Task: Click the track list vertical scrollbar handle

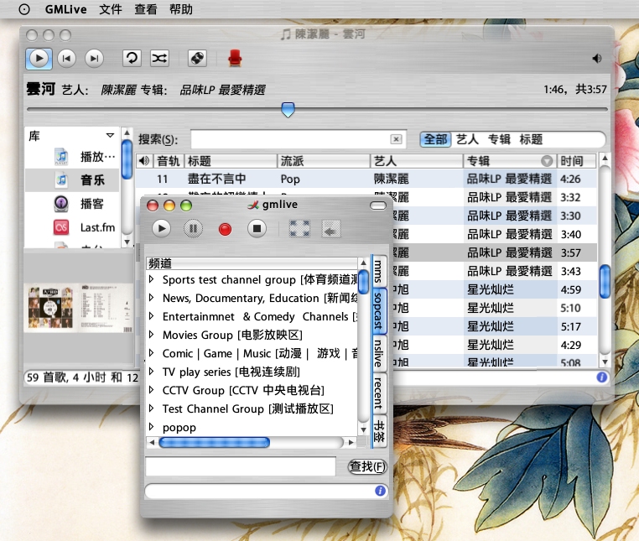Action: [x=605, y=281]
